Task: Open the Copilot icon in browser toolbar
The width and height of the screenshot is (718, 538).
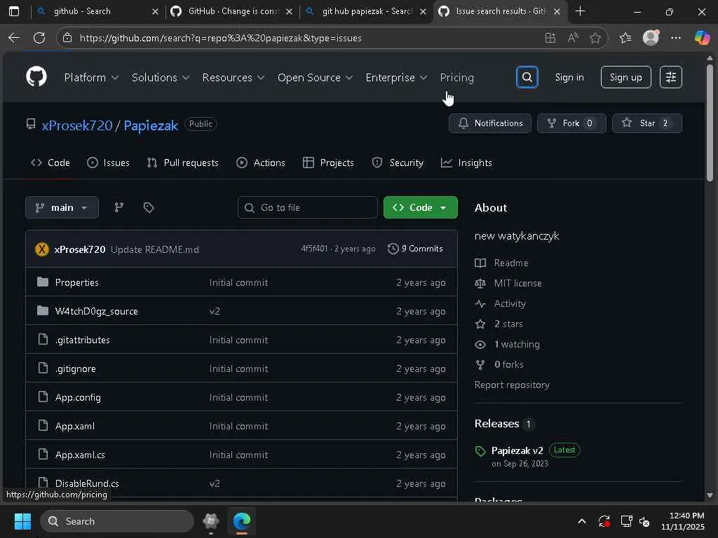Action: [x=701, y=38]
